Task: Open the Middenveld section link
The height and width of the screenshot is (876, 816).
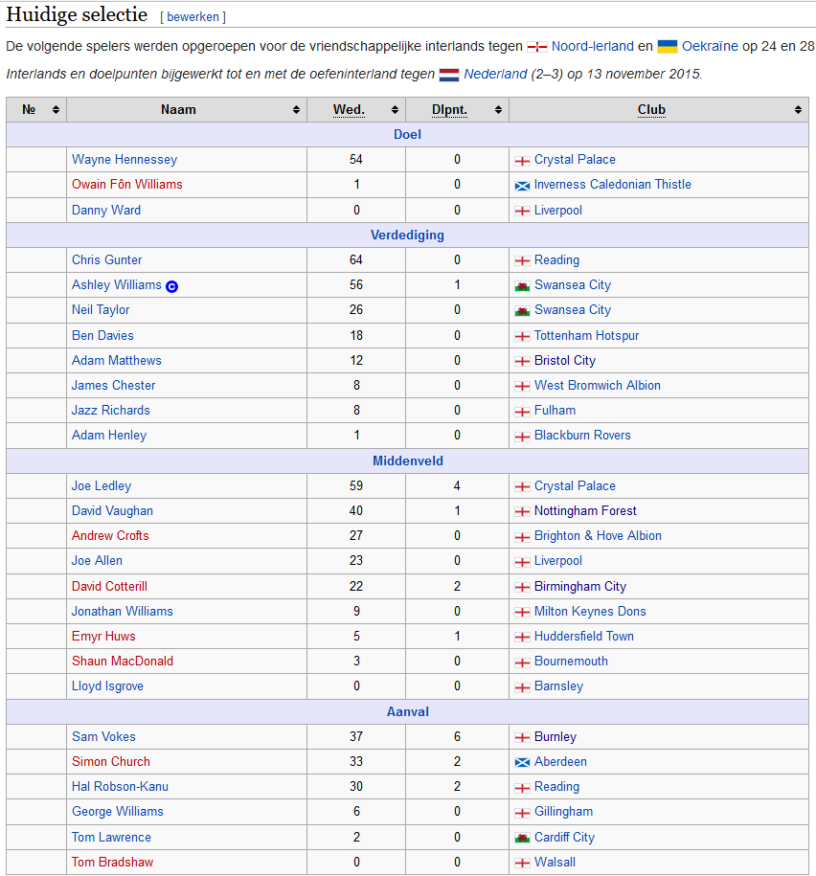Action: tap(407, 460)
